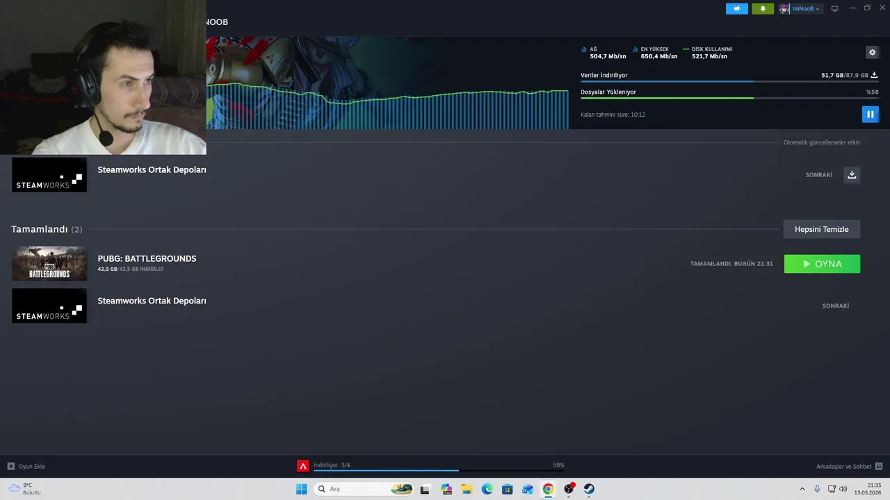
Task: Click 42,5 GB İndirildi size text
Action: [131, 269]
